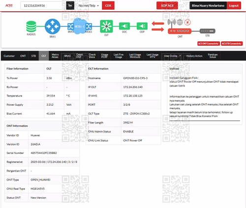Viewport: 246px width, 208px height.
Task: Click the Logout button
Action: (234, 5)
